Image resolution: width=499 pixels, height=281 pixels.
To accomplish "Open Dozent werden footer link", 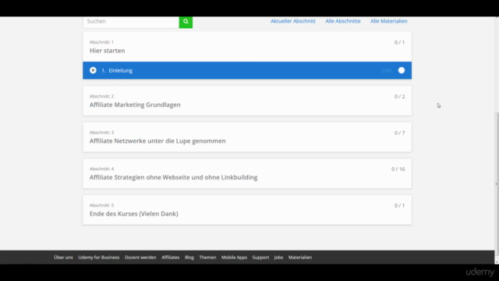I will point(140,258).
